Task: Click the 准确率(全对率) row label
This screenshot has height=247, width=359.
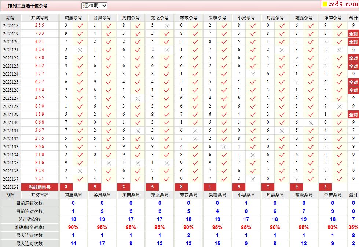Action: (29, 228)
